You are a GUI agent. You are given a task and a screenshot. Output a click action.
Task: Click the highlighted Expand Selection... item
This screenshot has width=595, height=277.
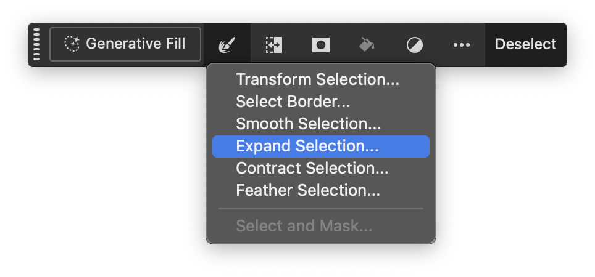307,146
